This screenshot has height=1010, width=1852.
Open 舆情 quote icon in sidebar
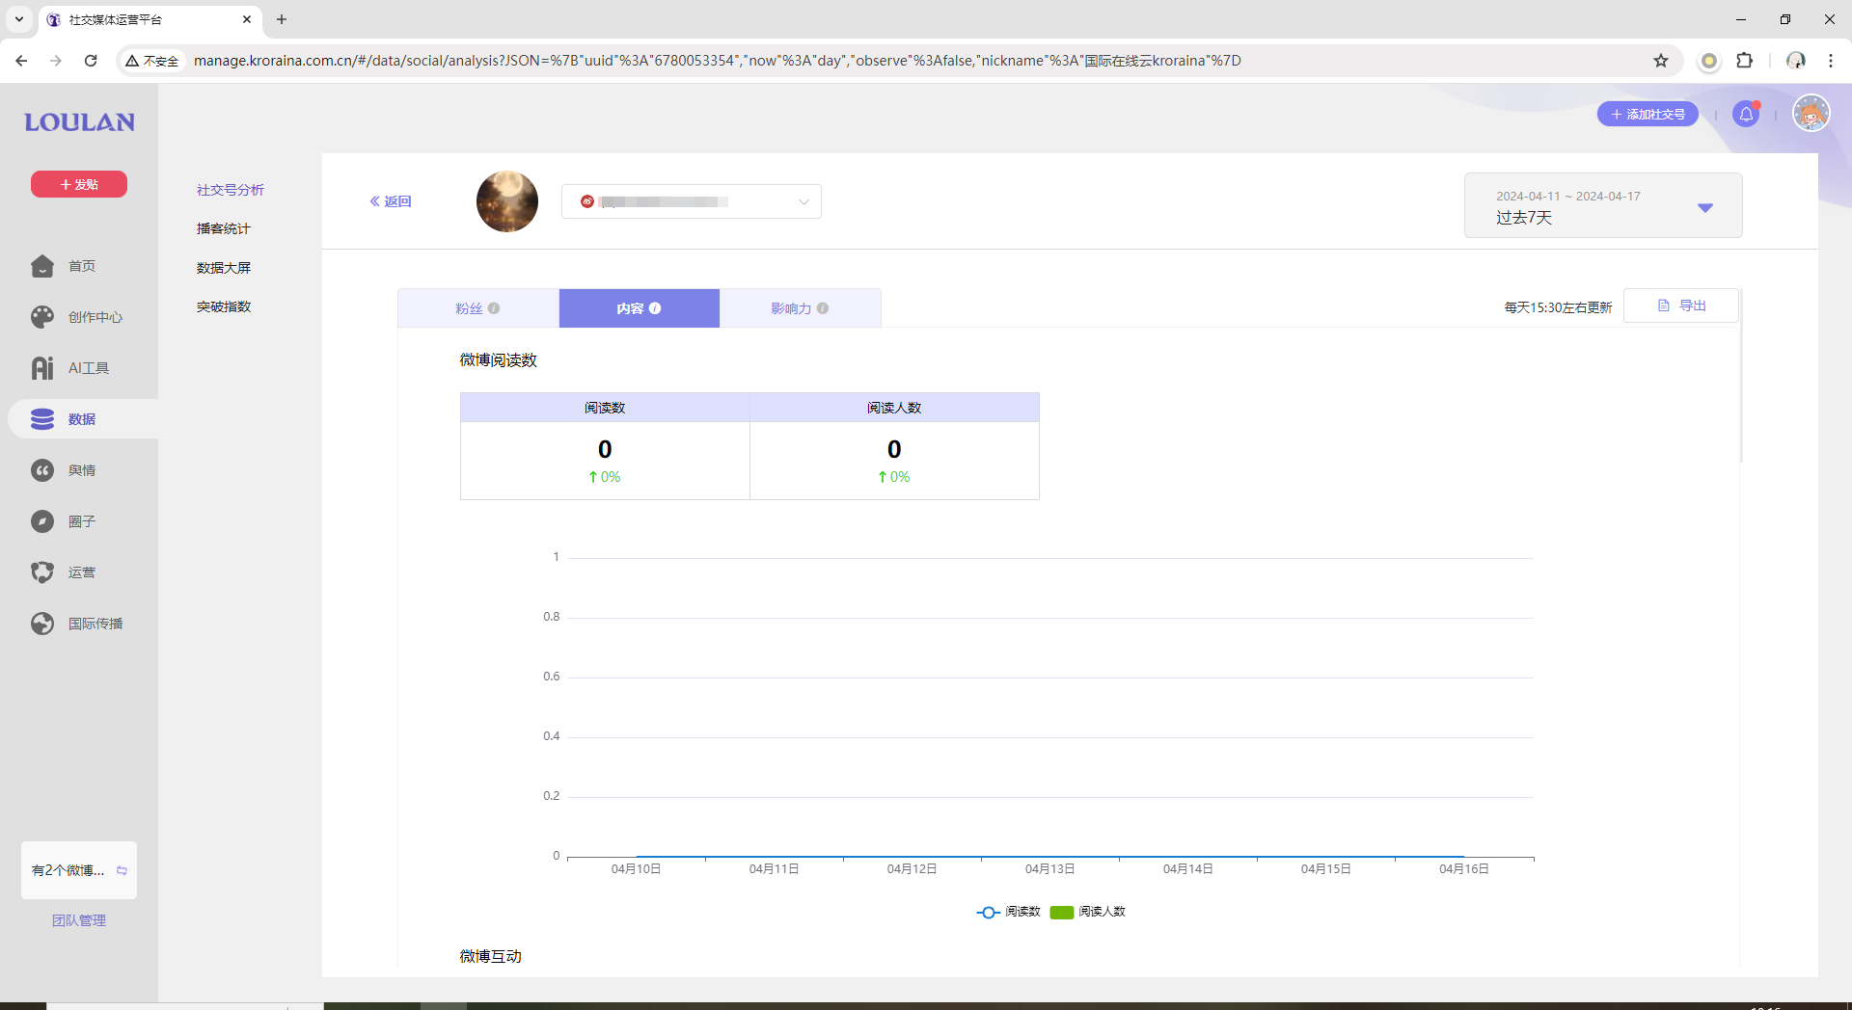click(42, 470)
